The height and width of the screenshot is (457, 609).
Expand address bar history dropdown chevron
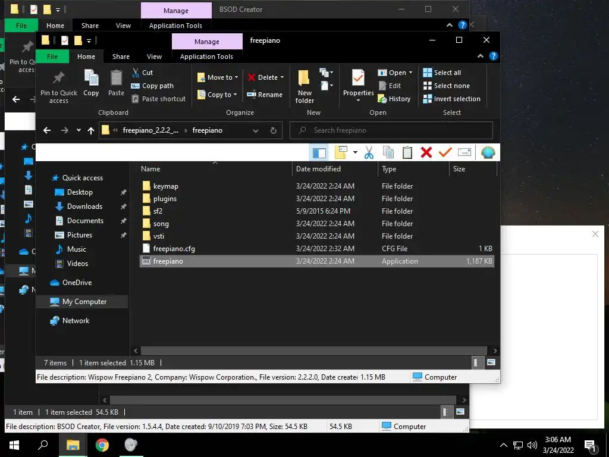[256, 130]
